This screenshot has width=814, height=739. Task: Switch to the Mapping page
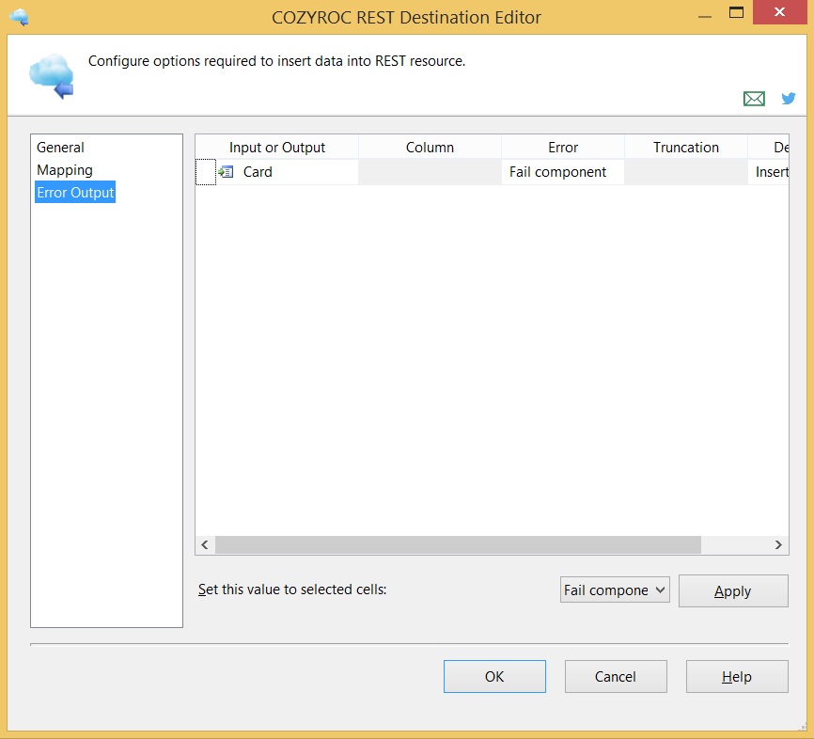65,170
